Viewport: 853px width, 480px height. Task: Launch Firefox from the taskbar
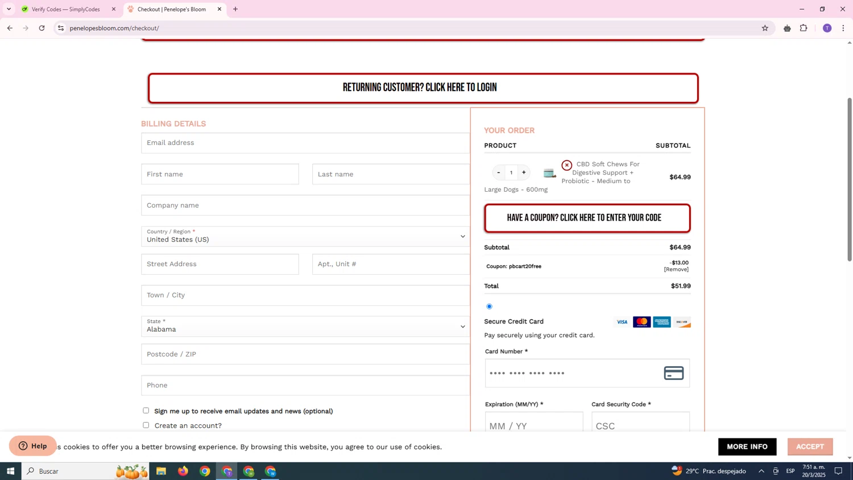pyautogui.click(x=183, y=471)
